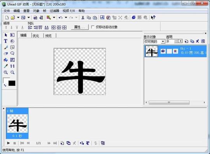Save the file with disk icon

click(23, 17)
